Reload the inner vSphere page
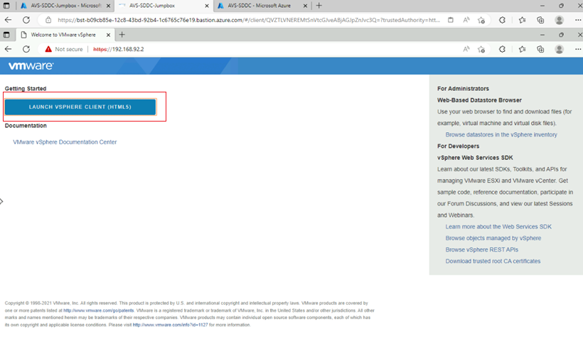Viewport: 583px width, 339px height. click(26, 49)
